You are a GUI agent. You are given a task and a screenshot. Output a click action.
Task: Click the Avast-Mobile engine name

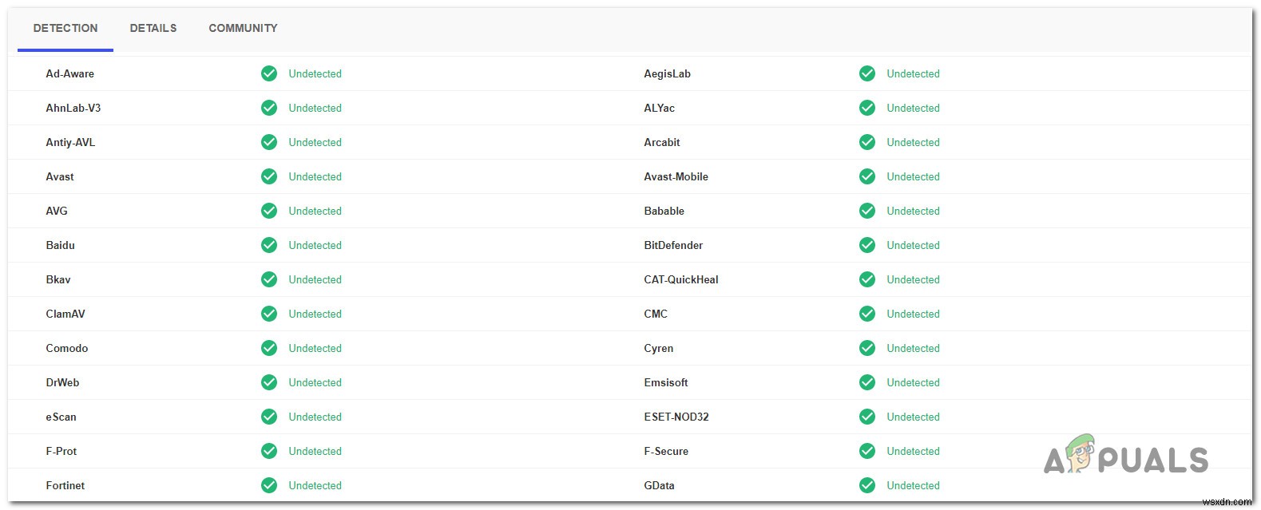pos(676,176)
